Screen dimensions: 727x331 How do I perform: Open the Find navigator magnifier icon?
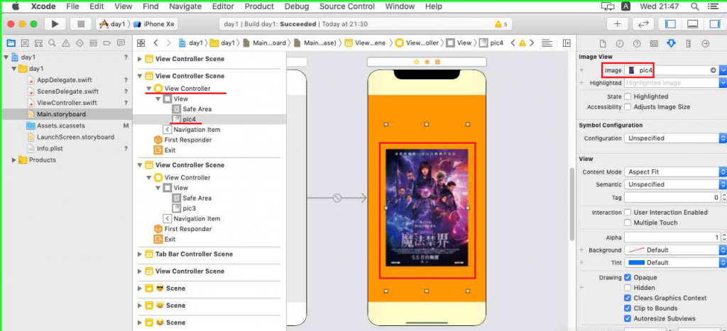click(53, 43)
